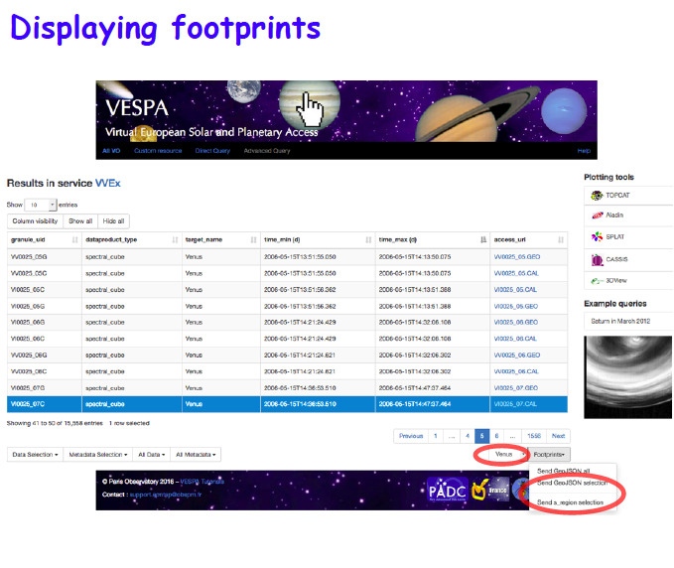Image resolution: width=674 pixels, height=568 pixels.
Task: Choose Send GeoJSON all menu entry
Action: tap(563, 471)
